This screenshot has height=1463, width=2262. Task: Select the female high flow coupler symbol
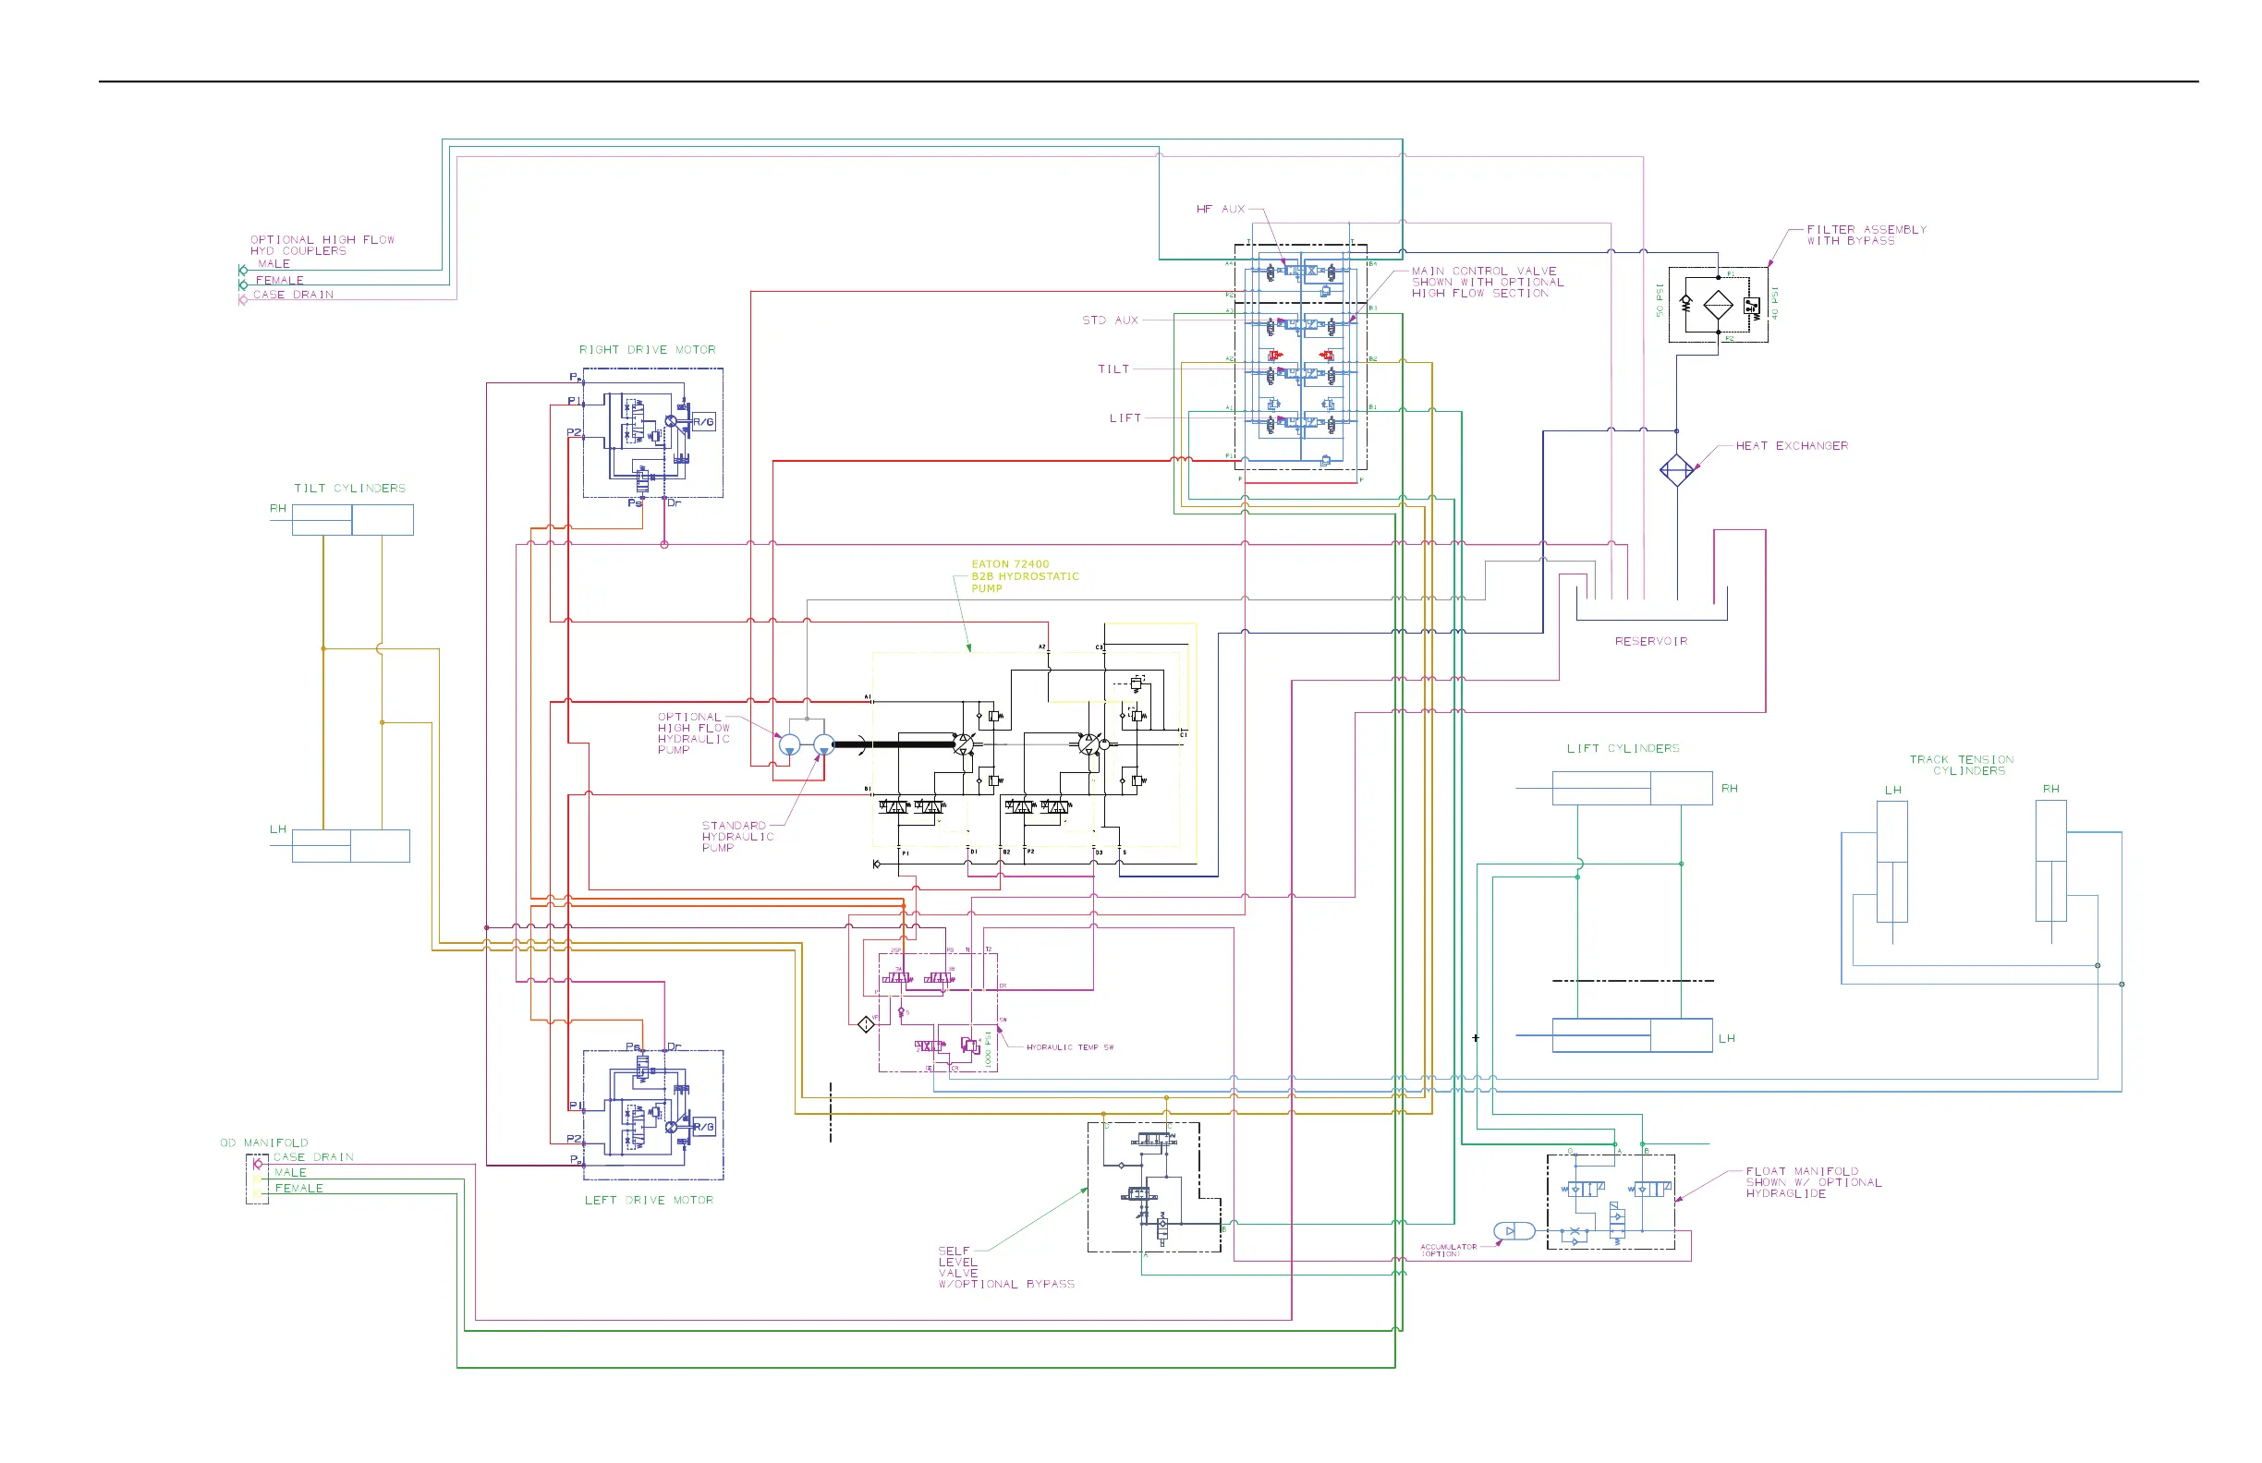243,285
